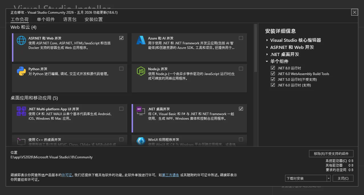
Task: Click the WinUI application development icon
Action: pyautogui.click(x=141, y=141)
